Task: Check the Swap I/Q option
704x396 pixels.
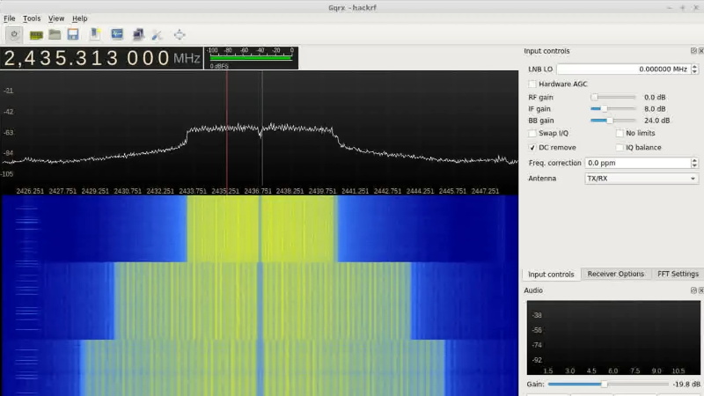Action: 532,133
